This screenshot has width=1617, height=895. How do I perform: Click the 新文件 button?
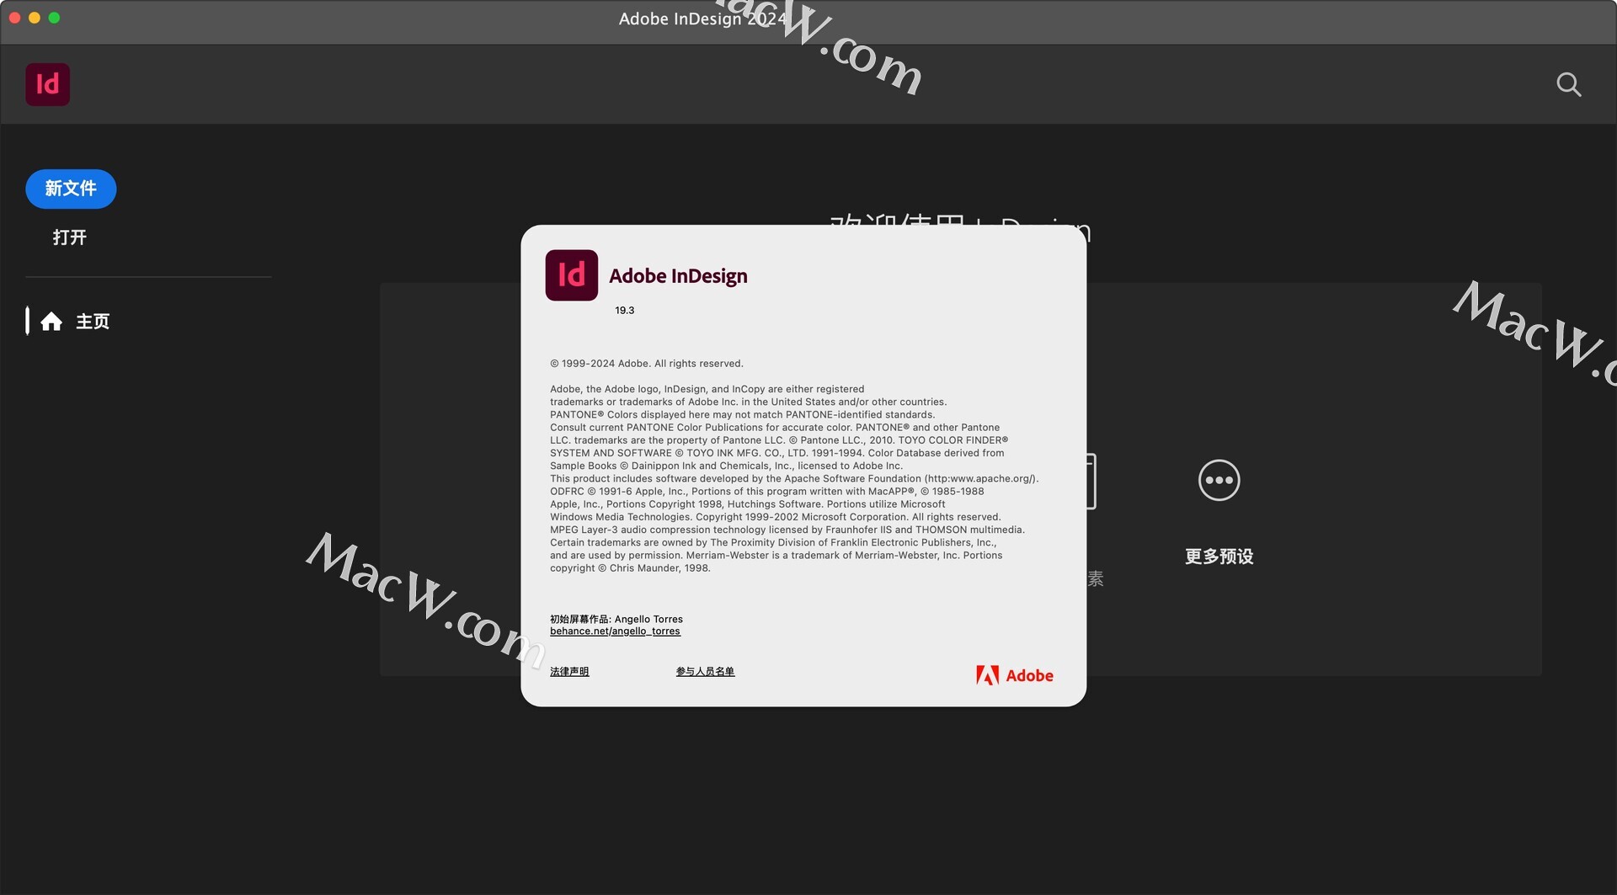[71, 189]
